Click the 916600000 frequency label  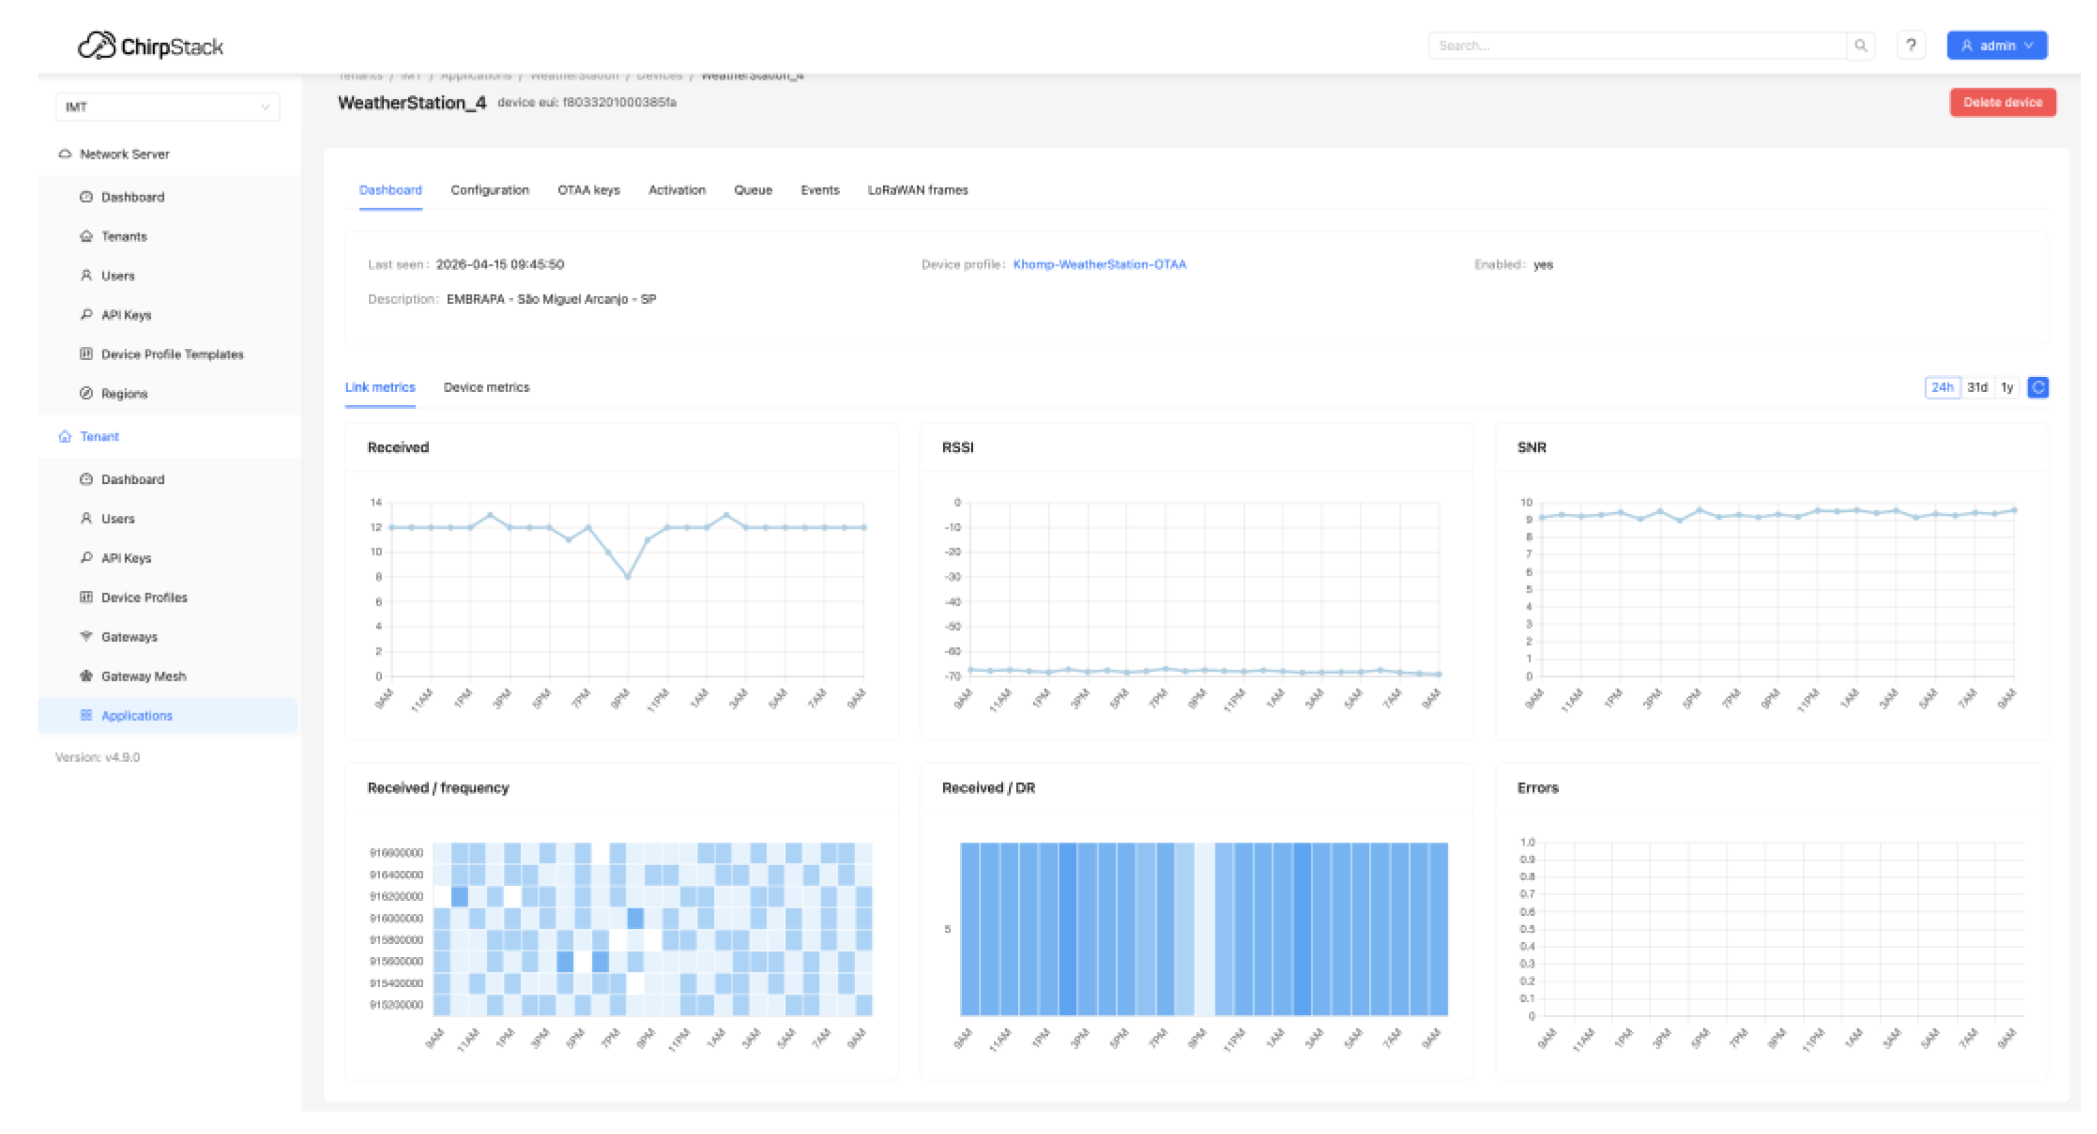click(396, 852)
